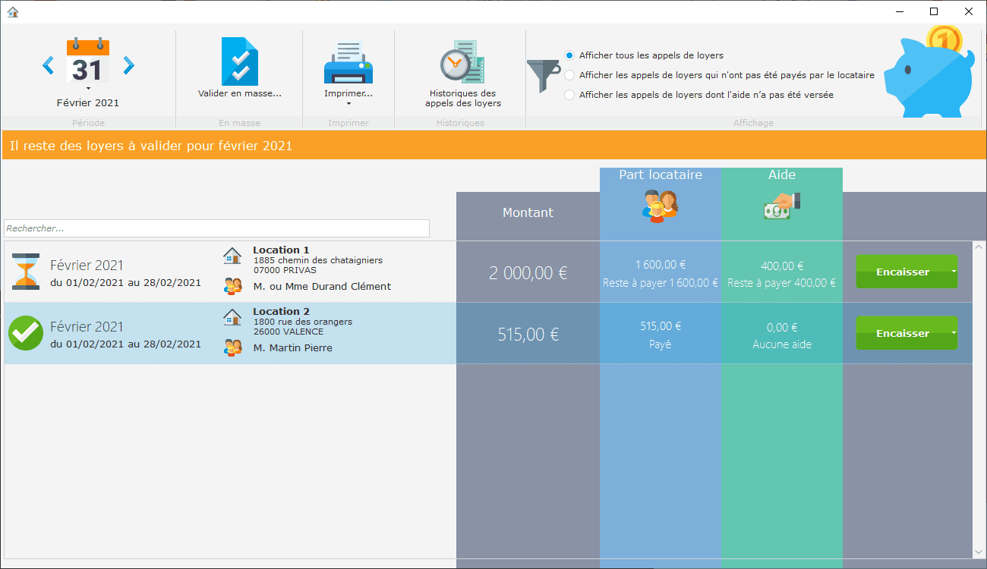Click the Part locataire people icon
Screen dimensions: 987x569
point(660,205)
